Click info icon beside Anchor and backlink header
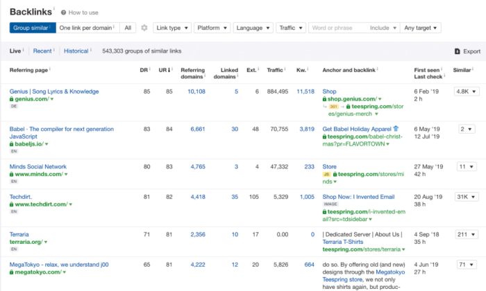This screenshot has width=486, height=291. tap(377, 69)
